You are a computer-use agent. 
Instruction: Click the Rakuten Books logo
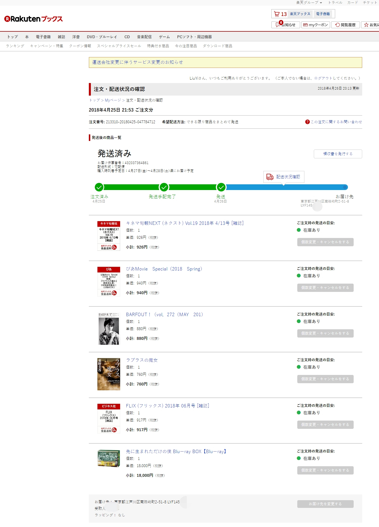click(x=33, y=19)
